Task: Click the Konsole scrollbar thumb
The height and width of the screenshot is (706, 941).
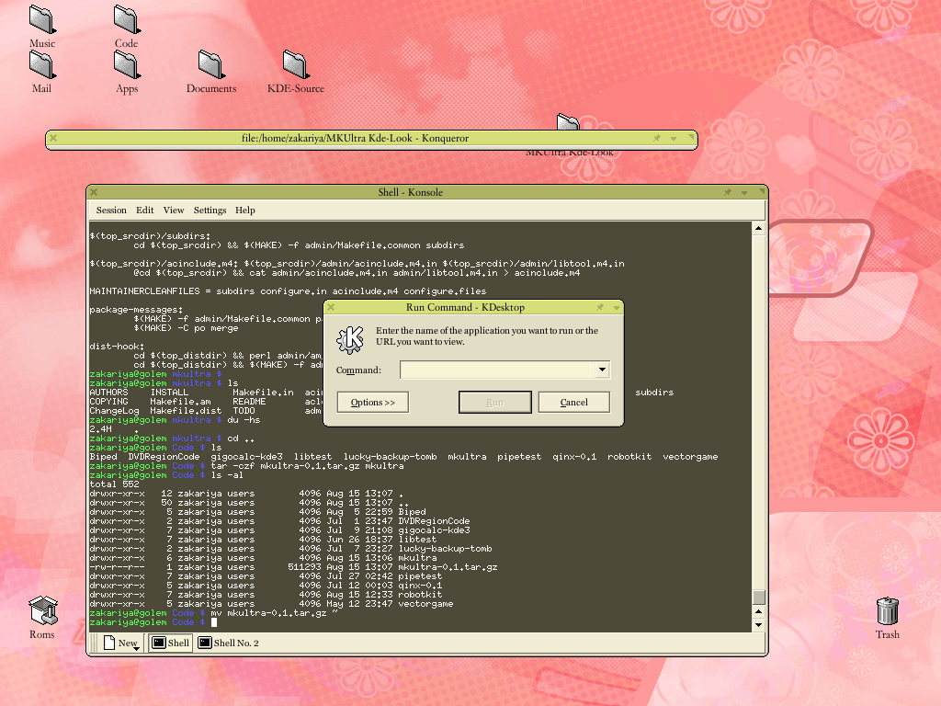Action: 758,598
